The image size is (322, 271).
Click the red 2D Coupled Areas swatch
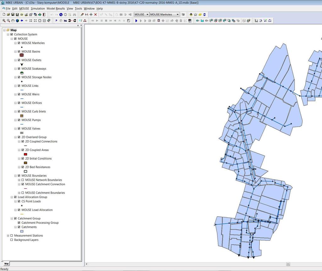pyautogui.click(x=25, y=154)
